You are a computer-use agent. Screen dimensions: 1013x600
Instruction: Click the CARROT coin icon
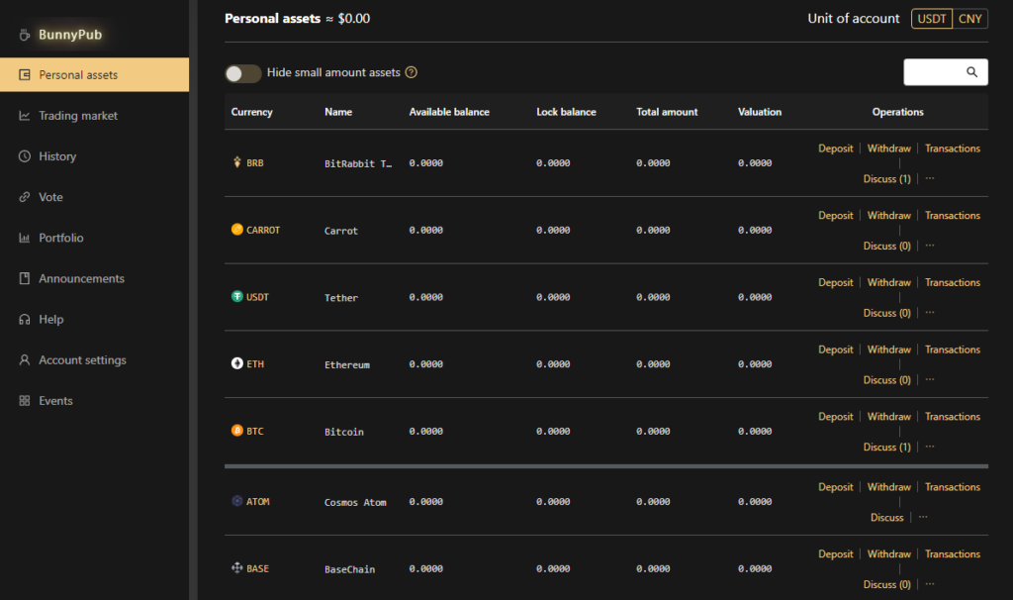pos(237,230)
